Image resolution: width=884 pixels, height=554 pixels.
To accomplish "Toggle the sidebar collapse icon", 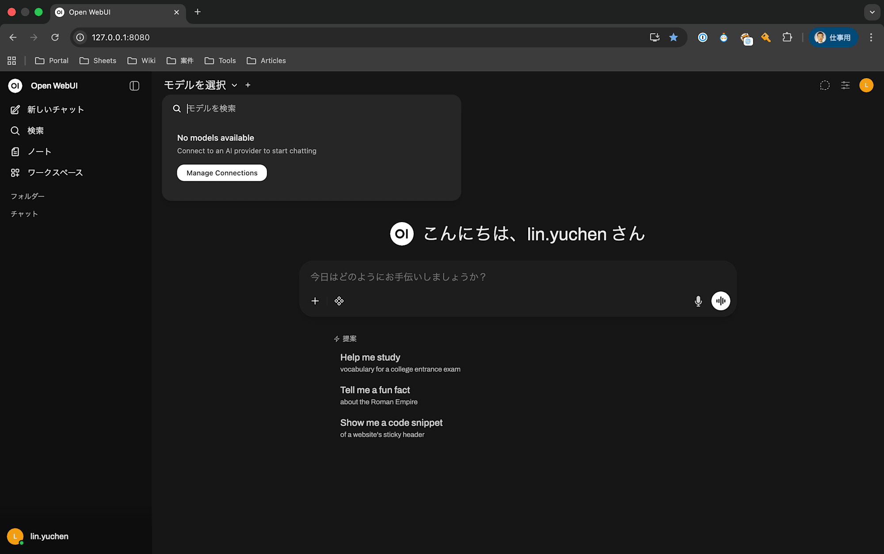I will click(x=134, y=86).
